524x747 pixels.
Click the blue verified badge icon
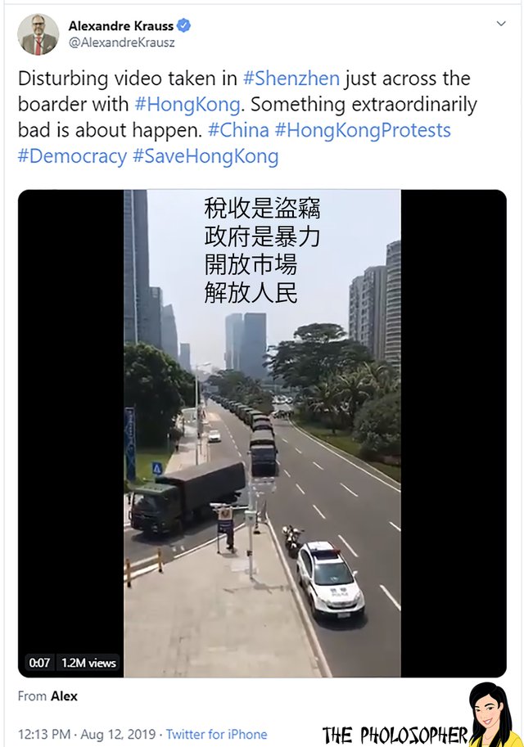(x=183, y=25)
